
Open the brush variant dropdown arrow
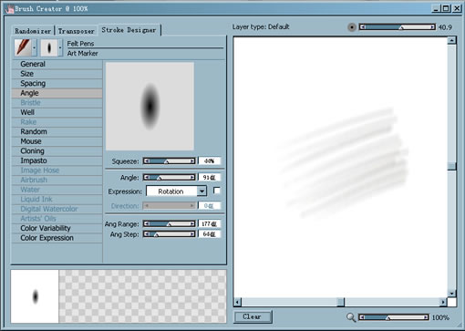tap(60, 47)
